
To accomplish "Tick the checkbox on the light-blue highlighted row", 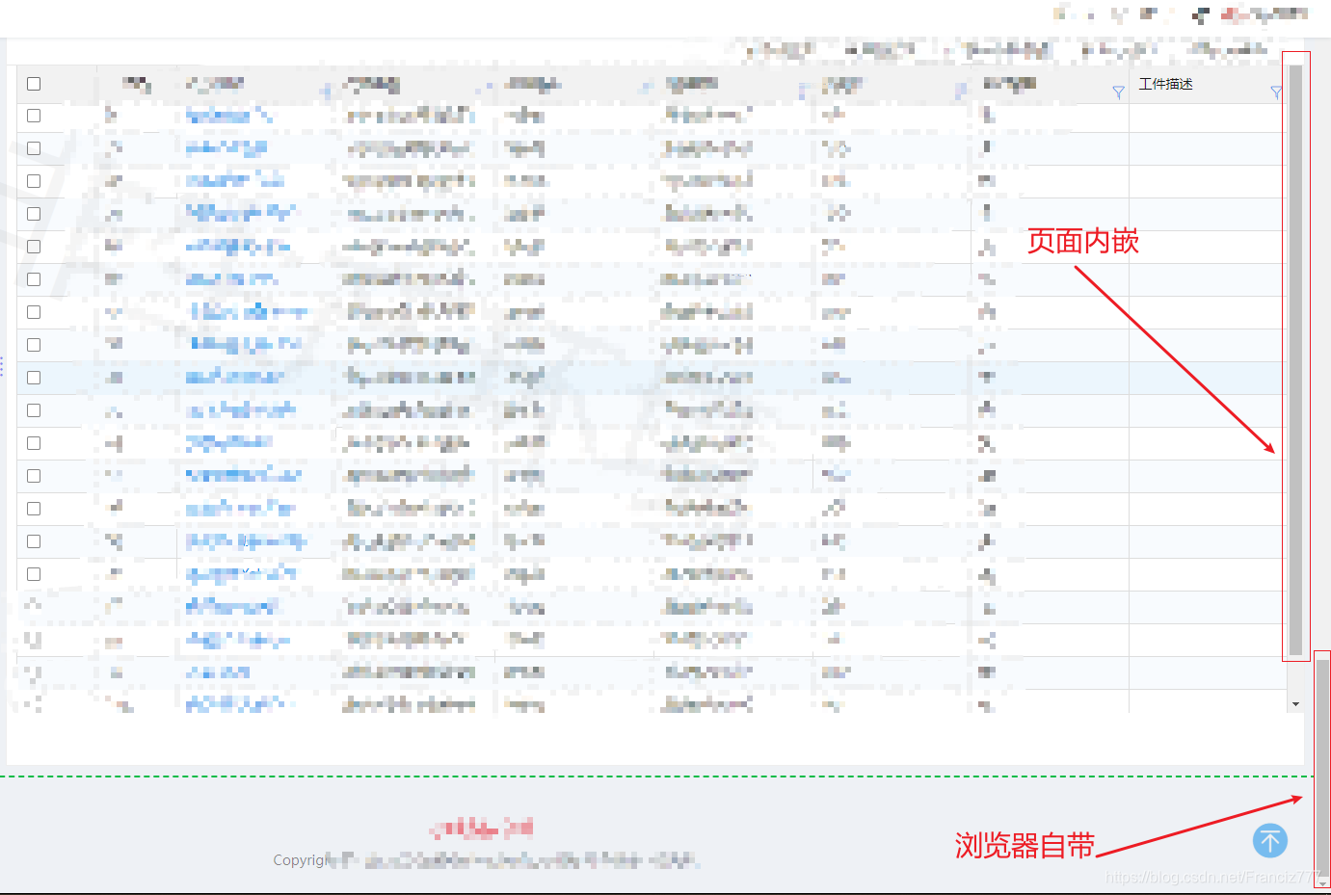I will pos(34,378).
